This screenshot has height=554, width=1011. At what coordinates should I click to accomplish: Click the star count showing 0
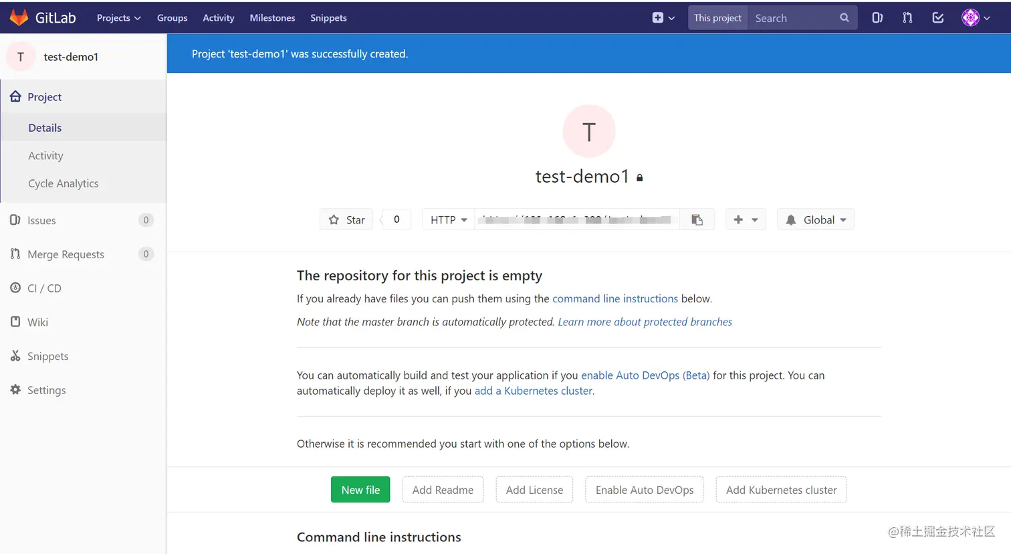click(x=397, y=219)
